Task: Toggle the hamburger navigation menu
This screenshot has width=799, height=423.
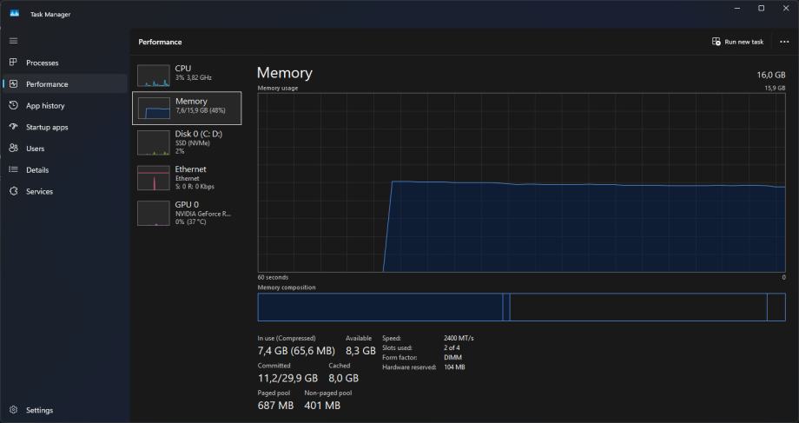Action: pos(14,41)
